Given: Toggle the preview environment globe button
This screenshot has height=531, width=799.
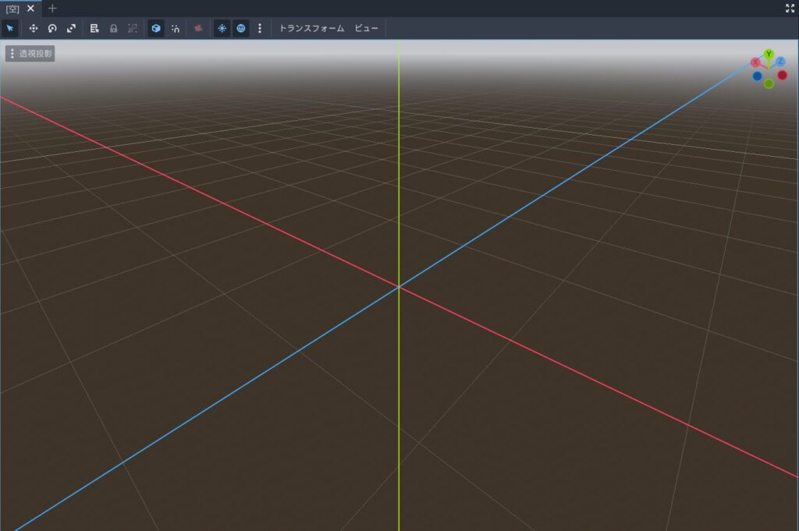Looking at the screenshot, I should pyautogui.click(x=241, y=29).
